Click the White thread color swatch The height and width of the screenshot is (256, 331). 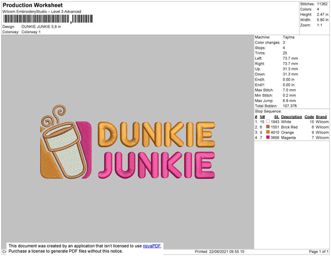pyautogui.click(x=268, y=121)
